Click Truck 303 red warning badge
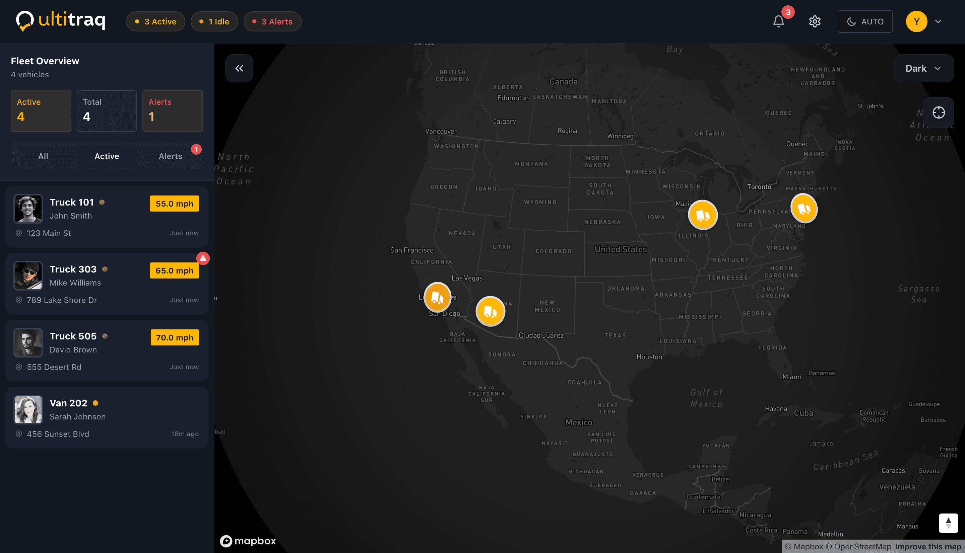The width and height of the screenshot is (965, 553). pyautogui.click(x=203, y=258)
